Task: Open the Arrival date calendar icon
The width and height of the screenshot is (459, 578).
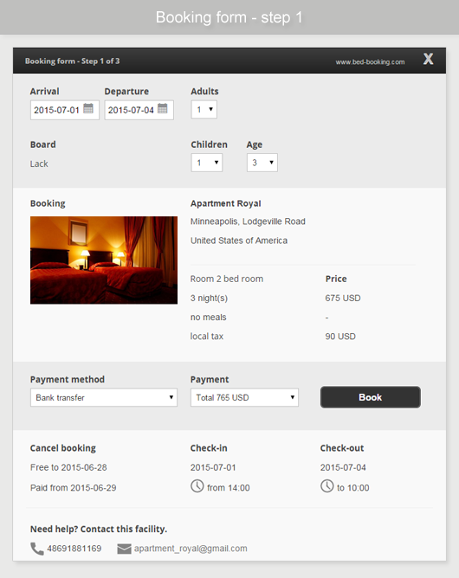Action: click(x=88, y=108)
